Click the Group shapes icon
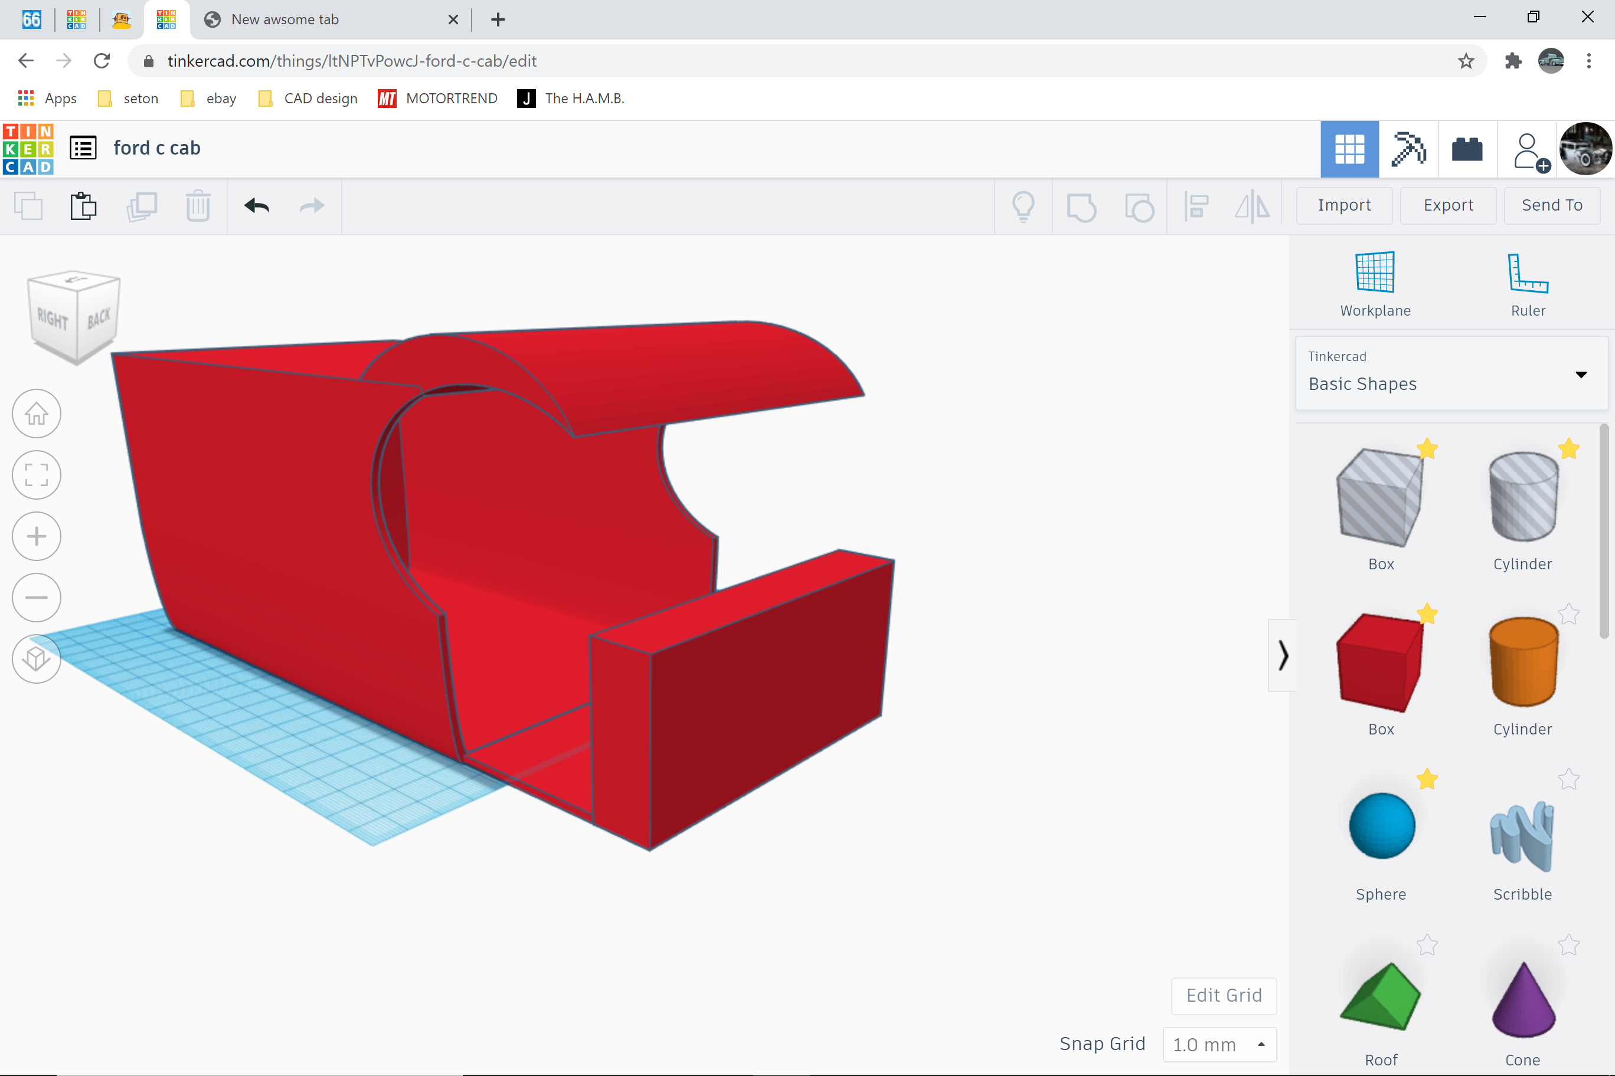The image size is (1615, 1076). (1081, 207)
